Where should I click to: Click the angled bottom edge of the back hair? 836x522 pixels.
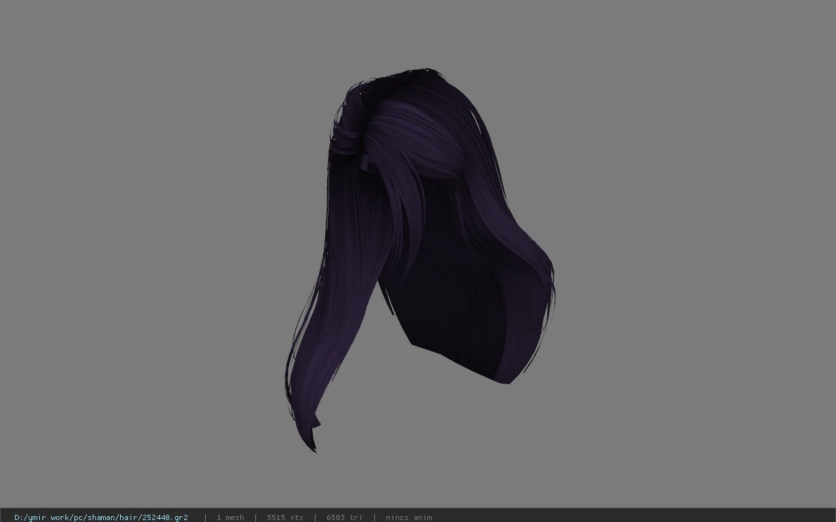tap(457, 360)
